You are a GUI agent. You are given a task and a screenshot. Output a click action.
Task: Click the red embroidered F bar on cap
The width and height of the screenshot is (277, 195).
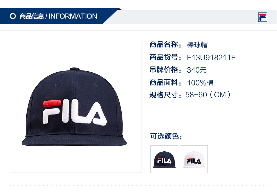point(52,103)
